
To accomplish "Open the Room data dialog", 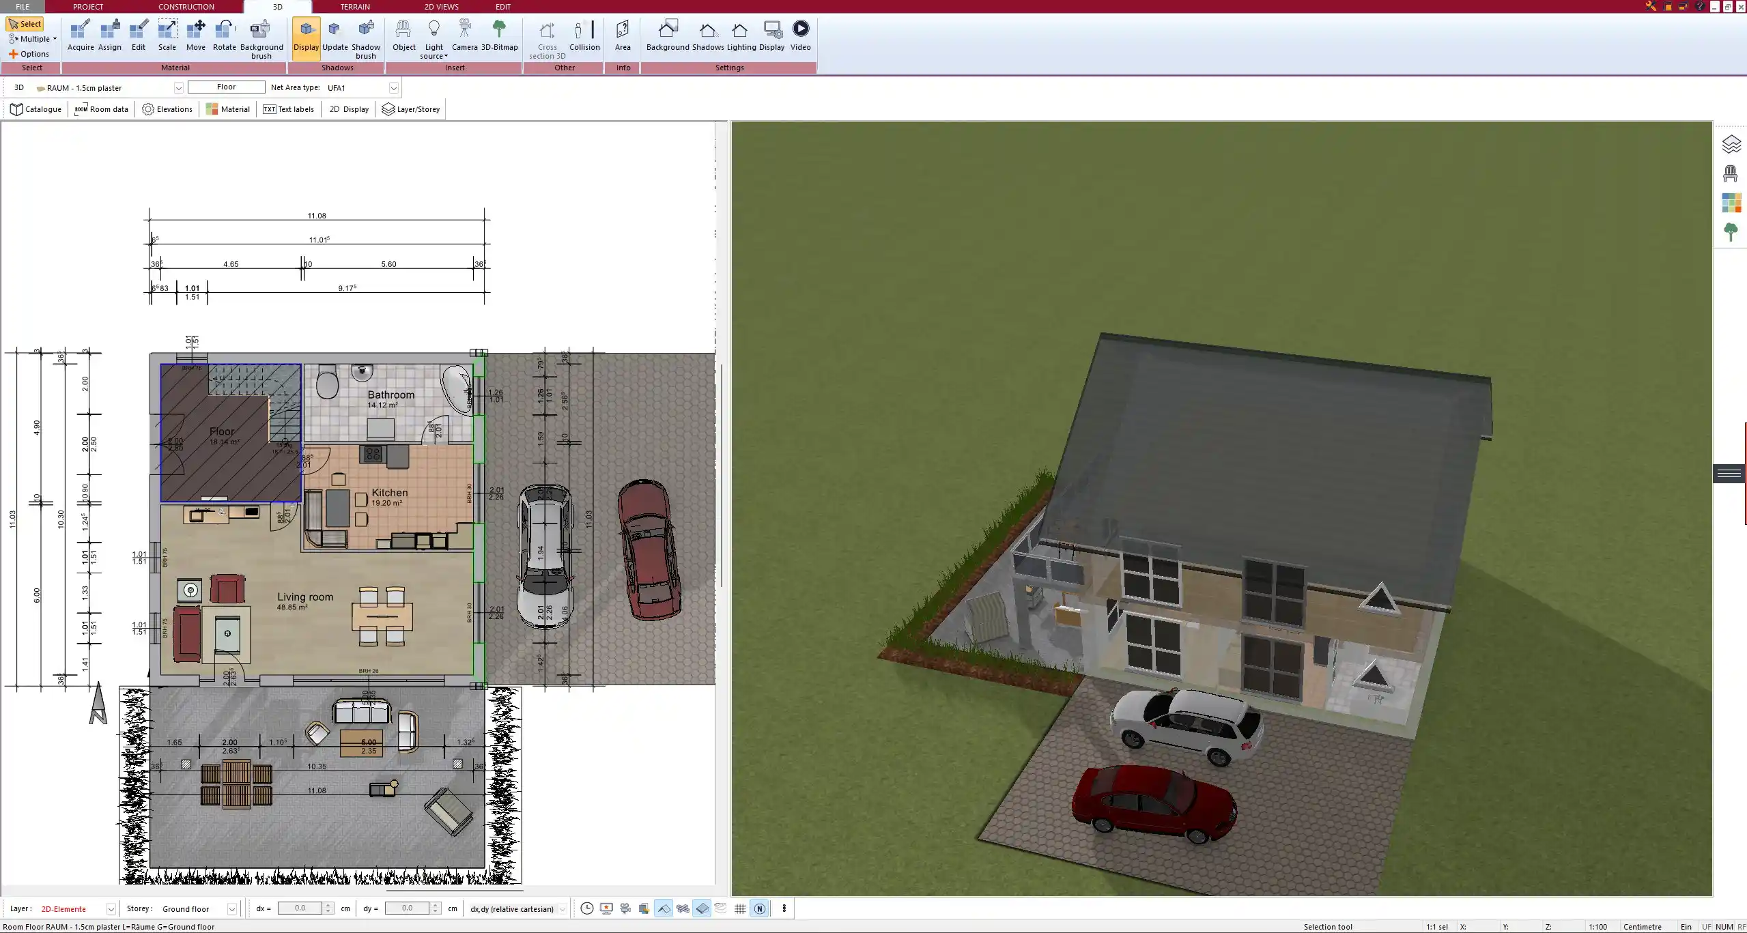I will click(101, 109).
